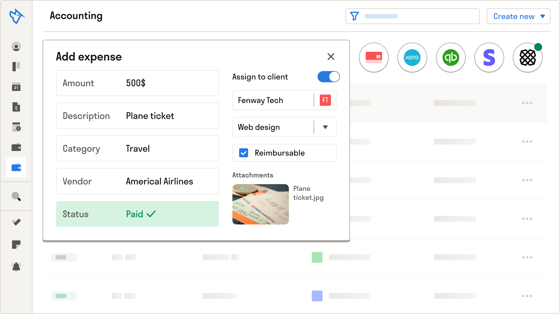Click the red card integration icon
The image size is (560, 314).
(374, 57)
